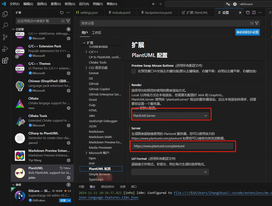Image resolution: width=272 pixels, height=206 pixels.
Task: Focus the Server URL input field
Action: [182, 146]
